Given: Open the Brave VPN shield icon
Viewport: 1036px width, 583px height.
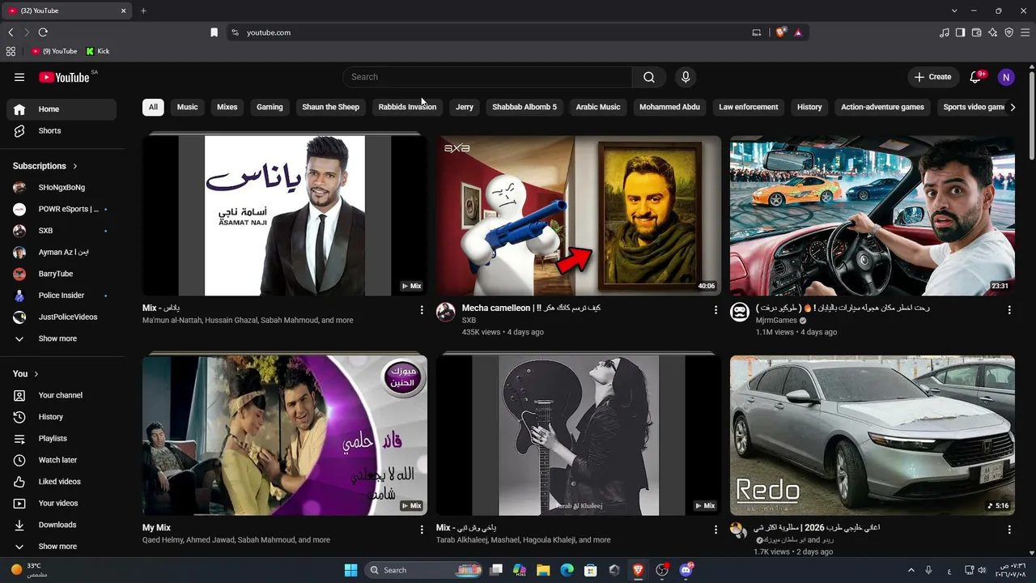Looking at the screenshot, I should click(1008, 32).
